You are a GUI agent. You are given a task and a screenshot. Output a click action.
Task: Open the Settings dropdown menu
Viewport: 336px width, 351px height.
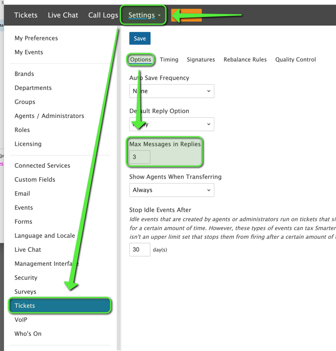point(144,15)
